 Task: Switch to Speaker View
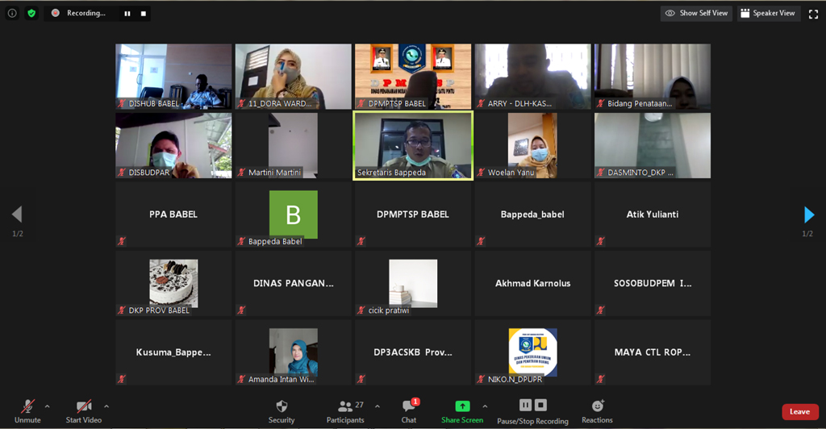767,14
